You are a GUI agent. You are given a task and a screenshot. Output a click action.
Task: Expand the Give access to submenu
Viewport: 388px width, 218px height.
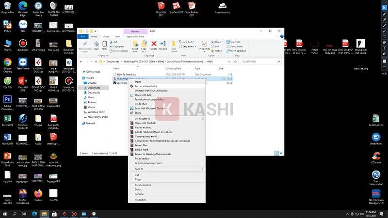tap(166, 119)
